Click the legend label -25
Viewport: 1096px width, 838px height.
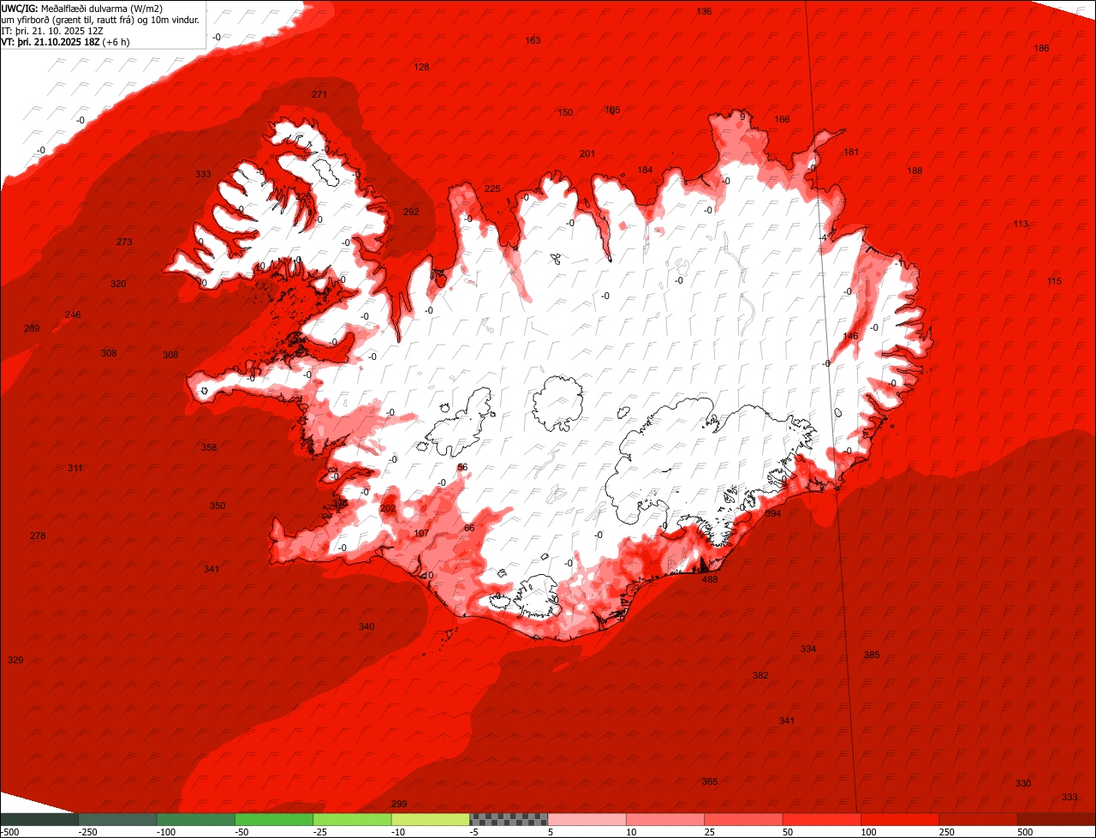[x=322, y=832]
